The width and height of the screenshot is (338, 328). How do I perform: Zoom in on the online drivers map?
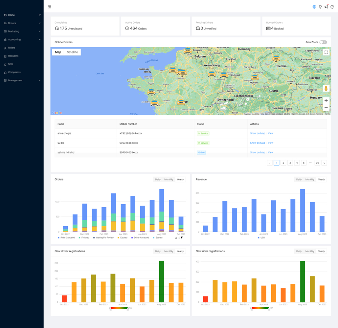tap(326, 101)
